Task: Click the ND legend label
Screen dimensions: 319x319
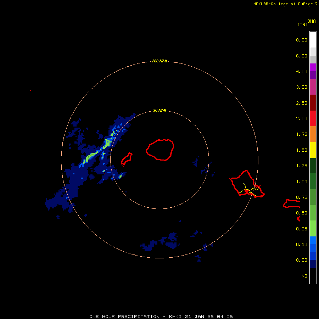Action: [304, 276]
